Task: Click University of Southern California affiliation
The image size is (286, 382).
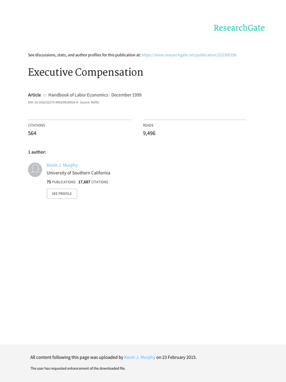Action: 78,173
